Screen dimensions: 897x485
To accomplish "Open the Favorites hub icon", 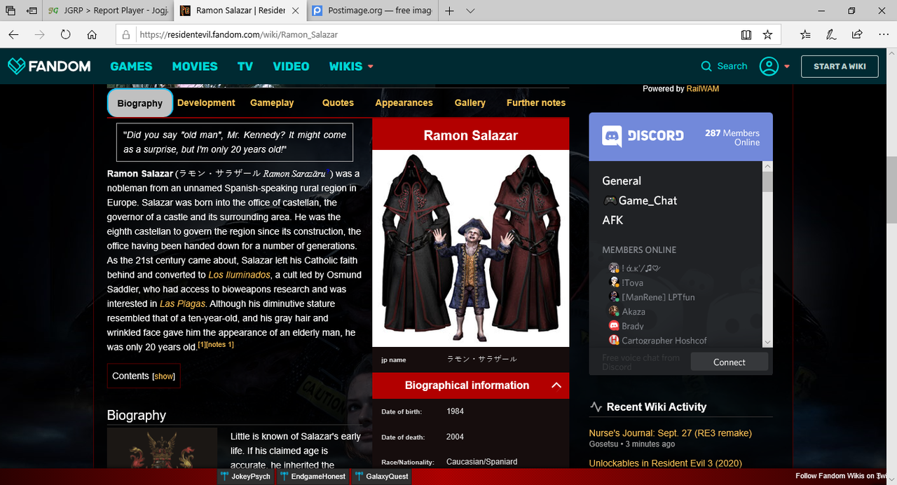I will [805, 34].
